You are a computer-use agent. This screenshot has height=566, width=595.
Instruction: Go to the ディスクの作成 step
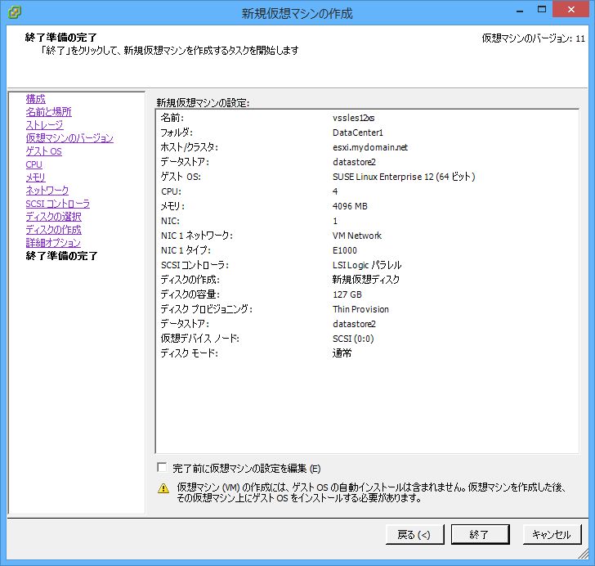tap(53, 230)
